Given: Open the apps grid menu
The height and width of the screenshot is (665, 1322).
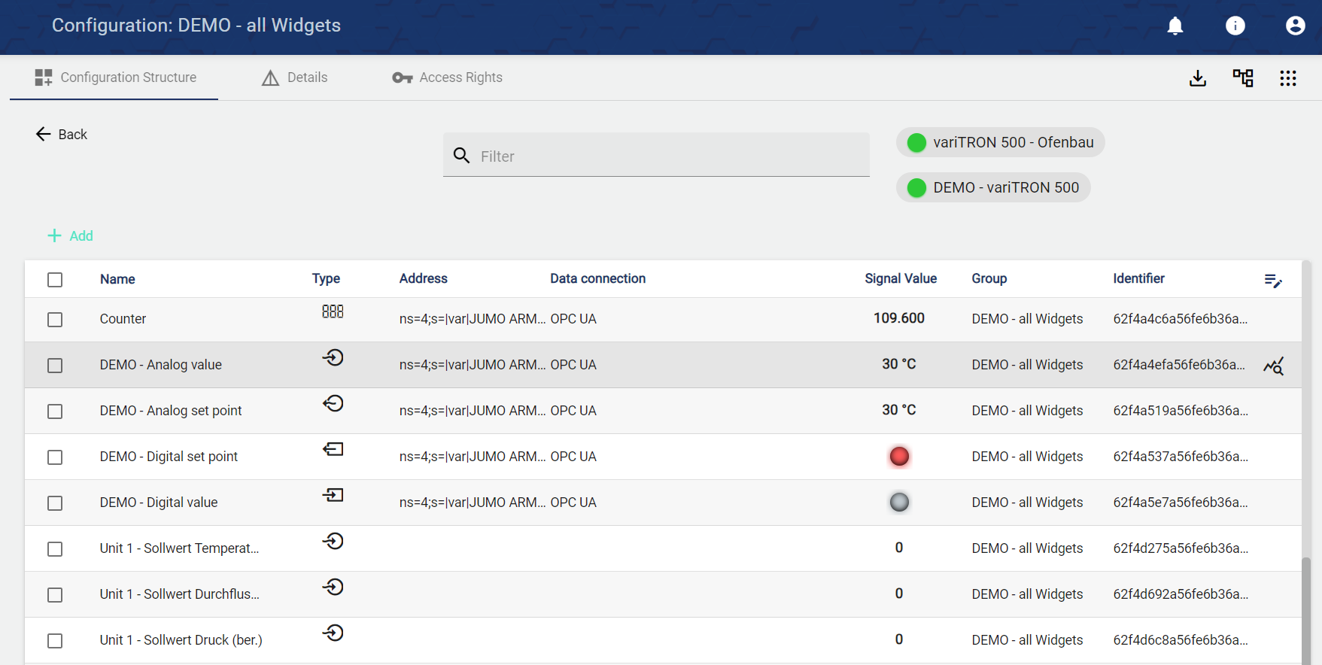Looking at the screenshot, I should tap(1287, 78).
